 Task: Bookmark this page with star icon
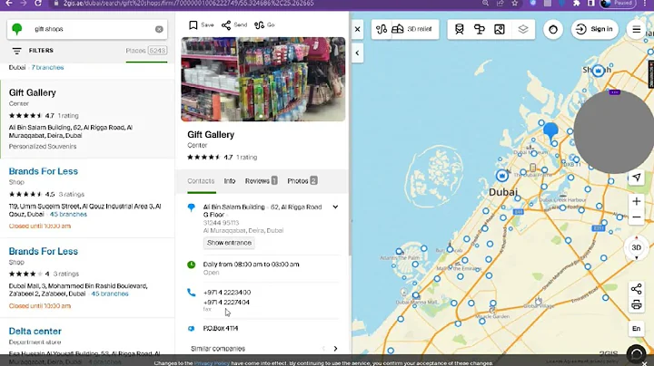[515, 4]
